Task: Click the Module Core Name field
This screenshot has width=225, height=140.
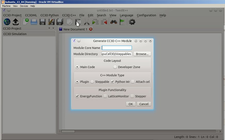Action: pyautogui.click(x=117, y=48)
